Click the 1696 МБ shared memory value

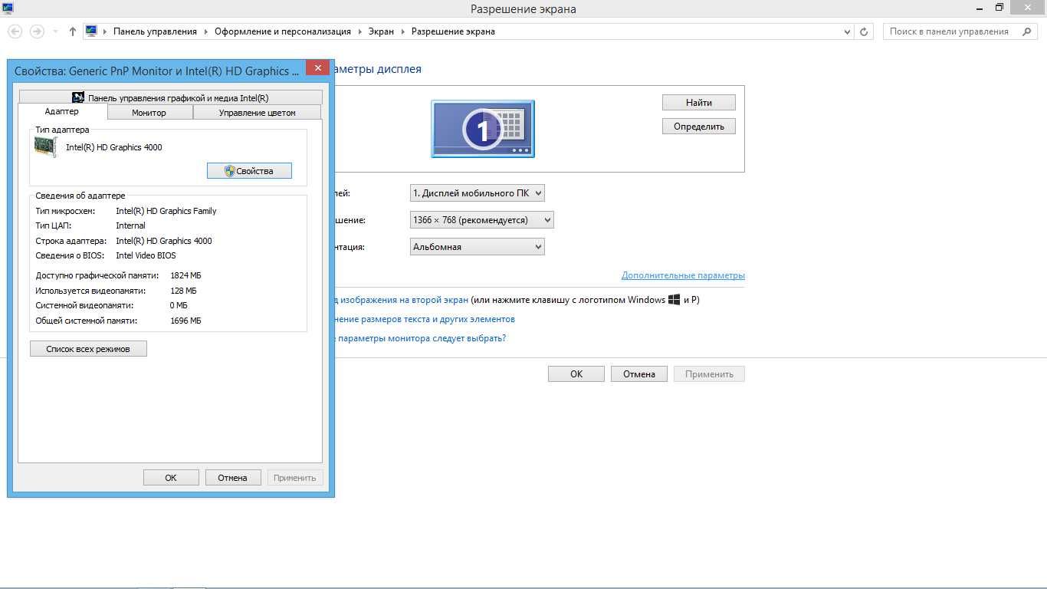pyautogui.click(x=186, y=321)
